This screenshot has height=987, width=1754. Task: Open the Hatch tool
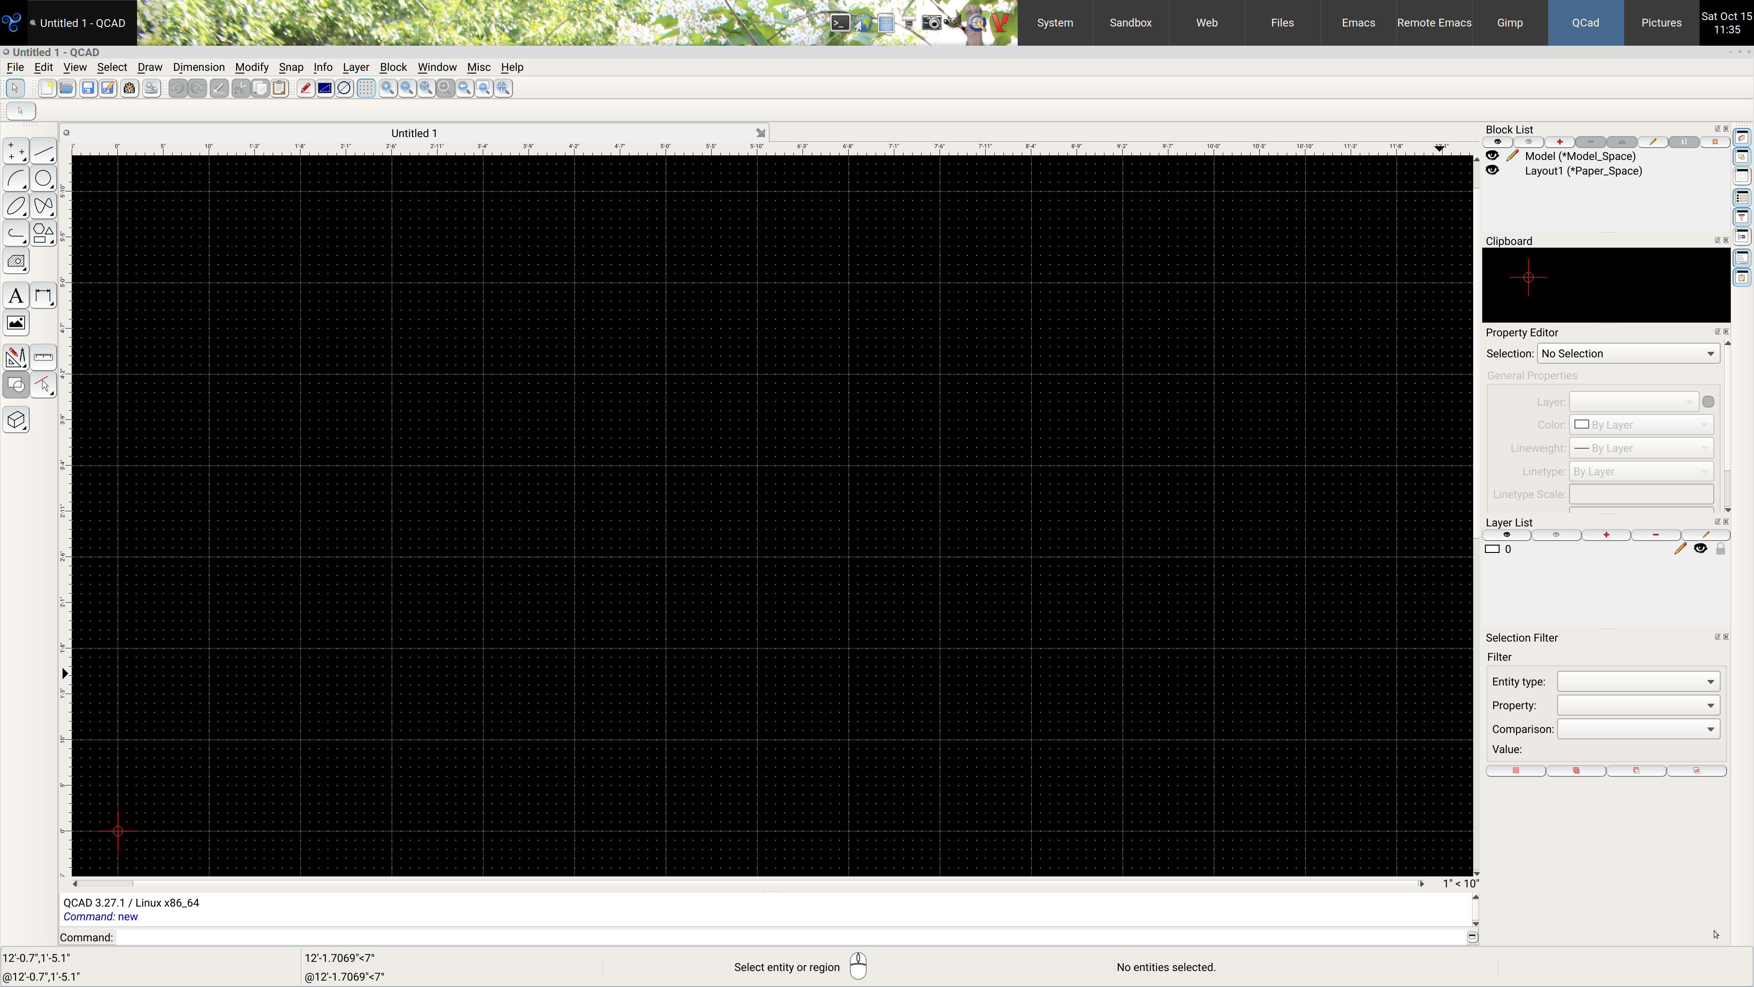tap(16, 261)
